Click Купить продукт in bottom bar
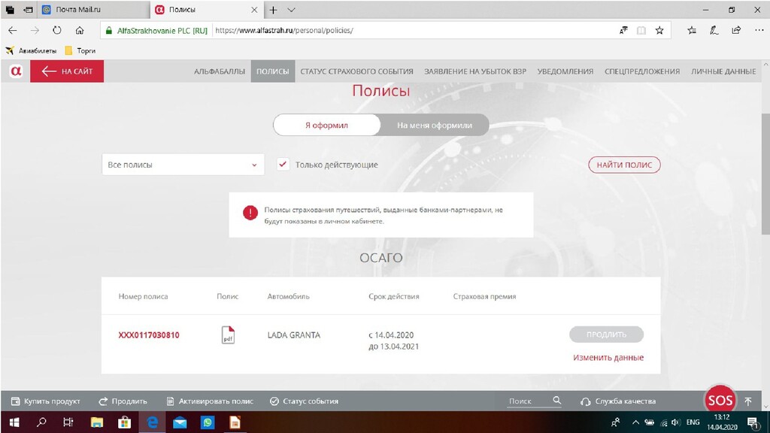This screenshot has height=433, width=770. pos(46,401)
